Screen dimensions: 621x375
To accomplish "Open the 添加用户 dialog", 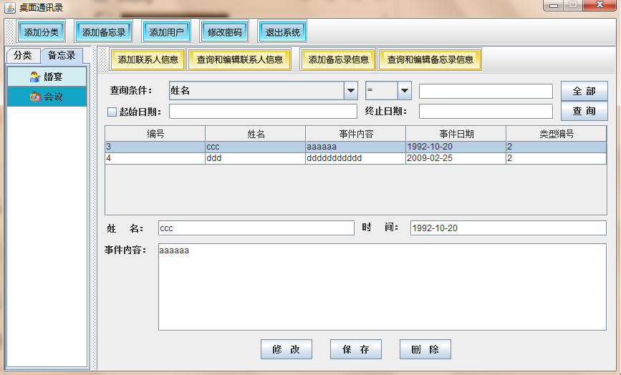I will point(166,32).
